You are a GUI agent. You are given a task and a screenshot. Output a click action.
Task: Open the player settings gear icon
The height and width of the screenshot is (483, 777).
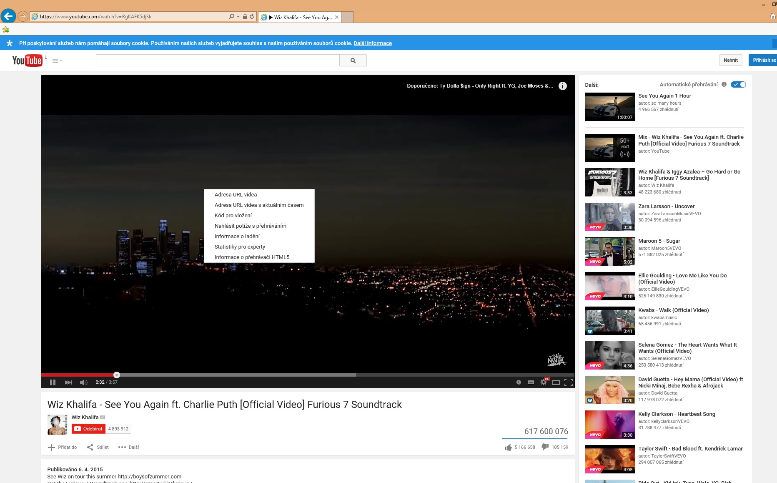tap(544, 382)
